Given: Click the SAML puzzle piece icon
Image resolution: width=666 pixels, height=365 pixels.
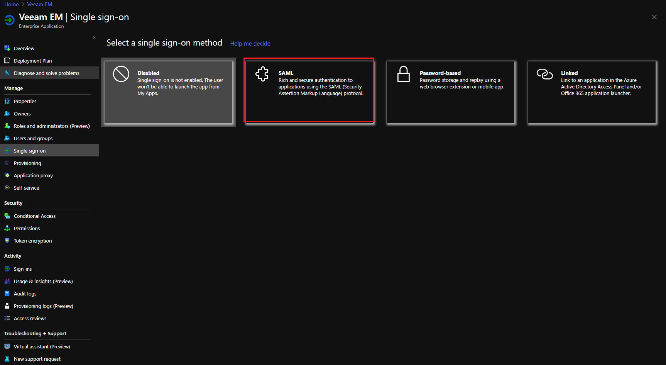Looking at the screenshot, I should [x=262, y=74].
